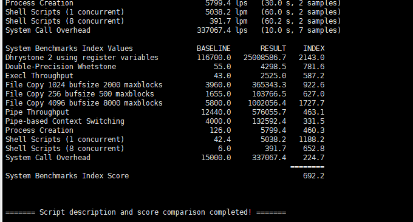Click the result value 132592.4
The height and width of the screenshot is (222, 413).
tap(269, 121)
